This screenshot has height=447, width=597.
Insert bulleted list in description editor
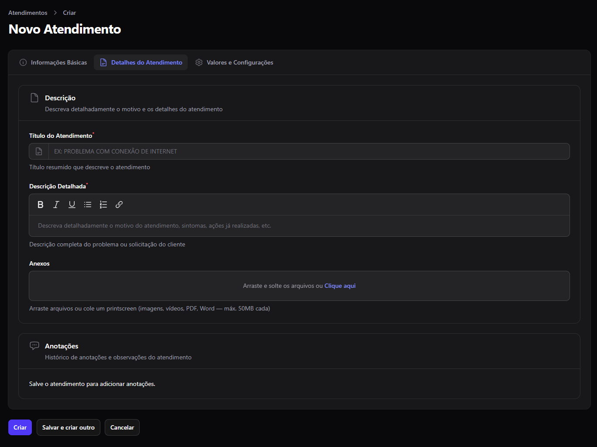pos(88,205)
